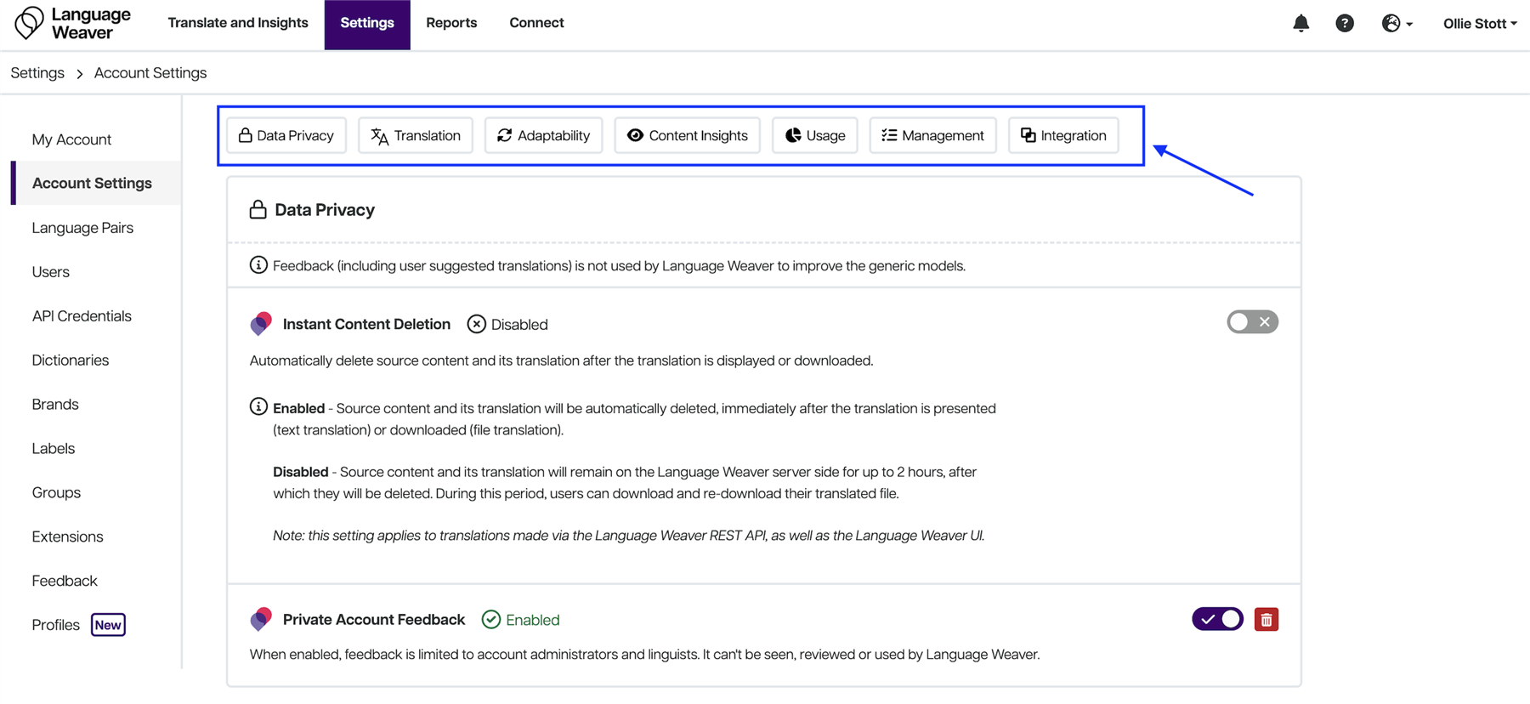1530x704 pixels.
Task: Open Language Pairs in the sidebar
Action: point(82,228)
